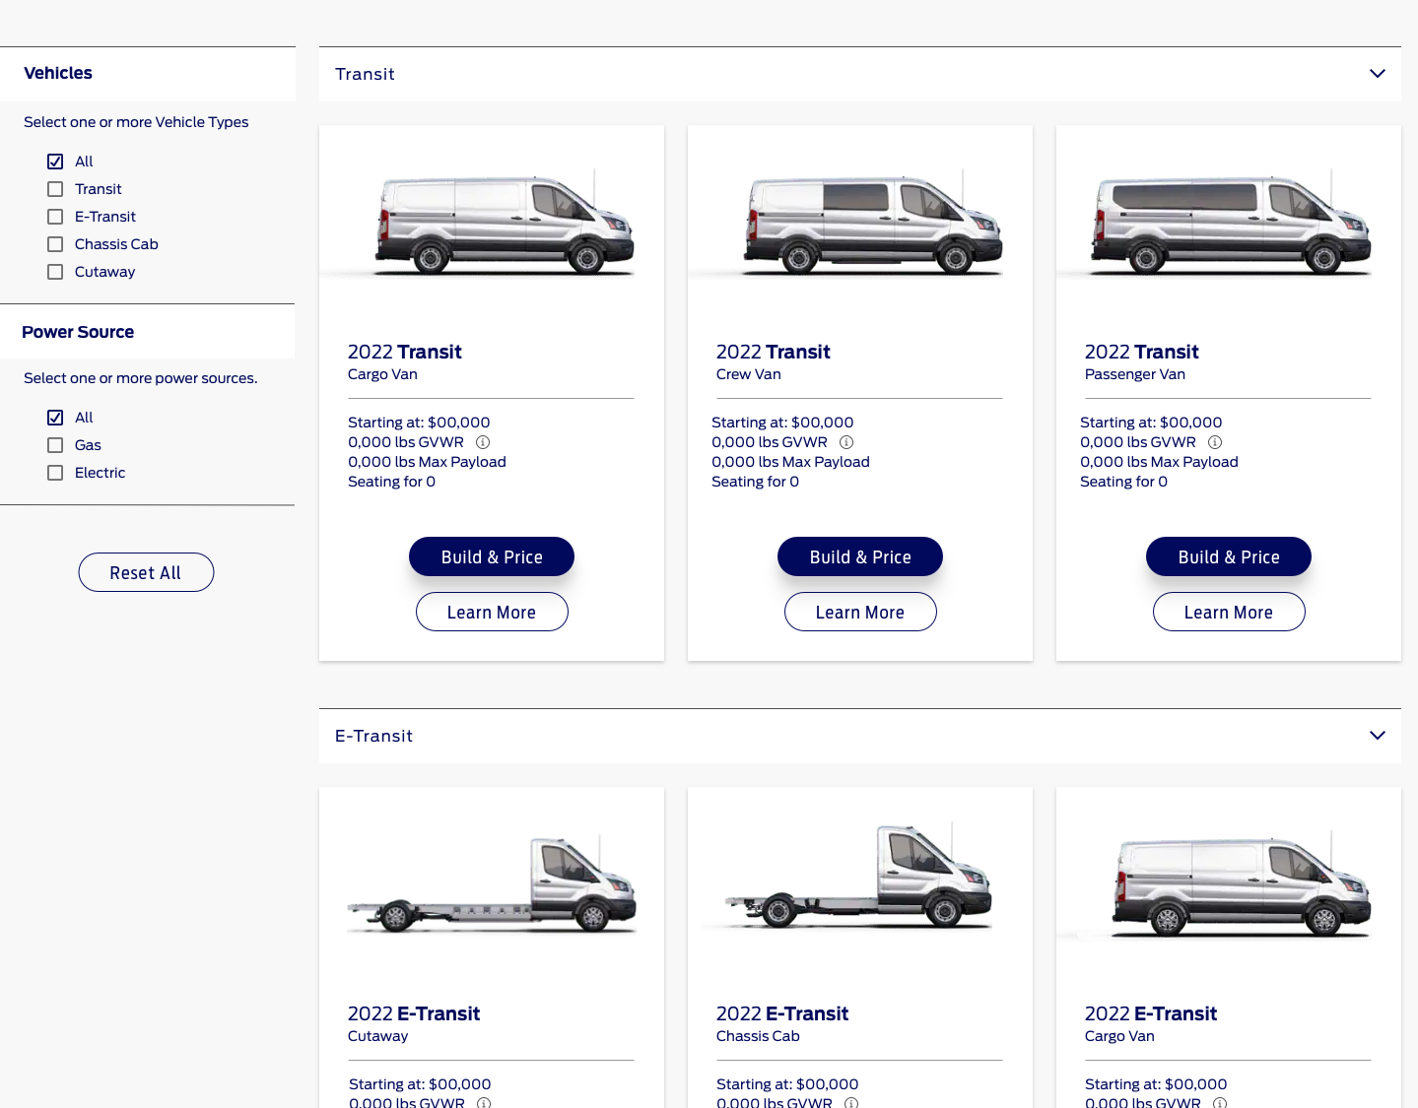The width and height of the screenshot is (1418, 1108).
Task: Open GVWR info icon on Passenger Van card
Action: (1215, 442)
